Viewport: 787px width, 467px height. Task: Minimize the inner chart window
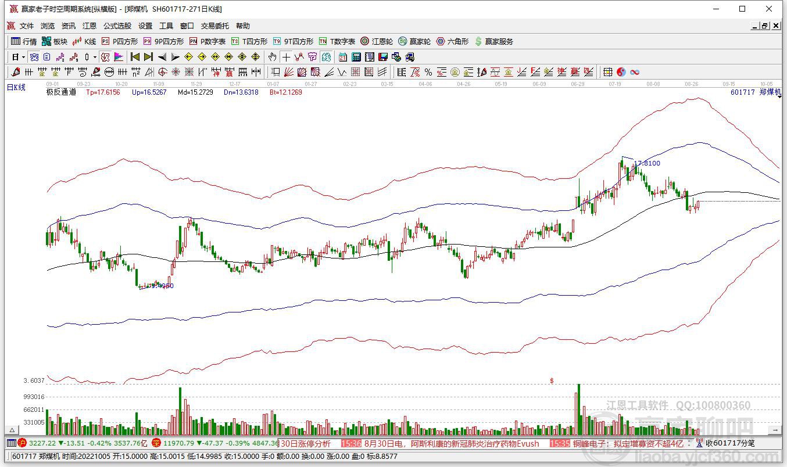(754, 26)
